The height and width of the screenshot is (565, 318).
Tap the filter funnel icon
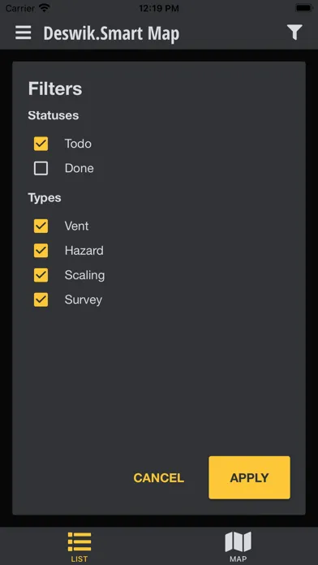(294, 32)
